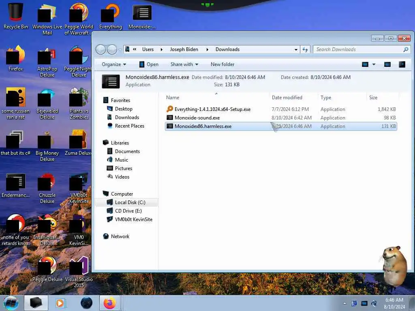Select AstroPop Deluxe desktop icon
Image resolution: width=415 pixels, height=311 pixels.
(47, 62)
